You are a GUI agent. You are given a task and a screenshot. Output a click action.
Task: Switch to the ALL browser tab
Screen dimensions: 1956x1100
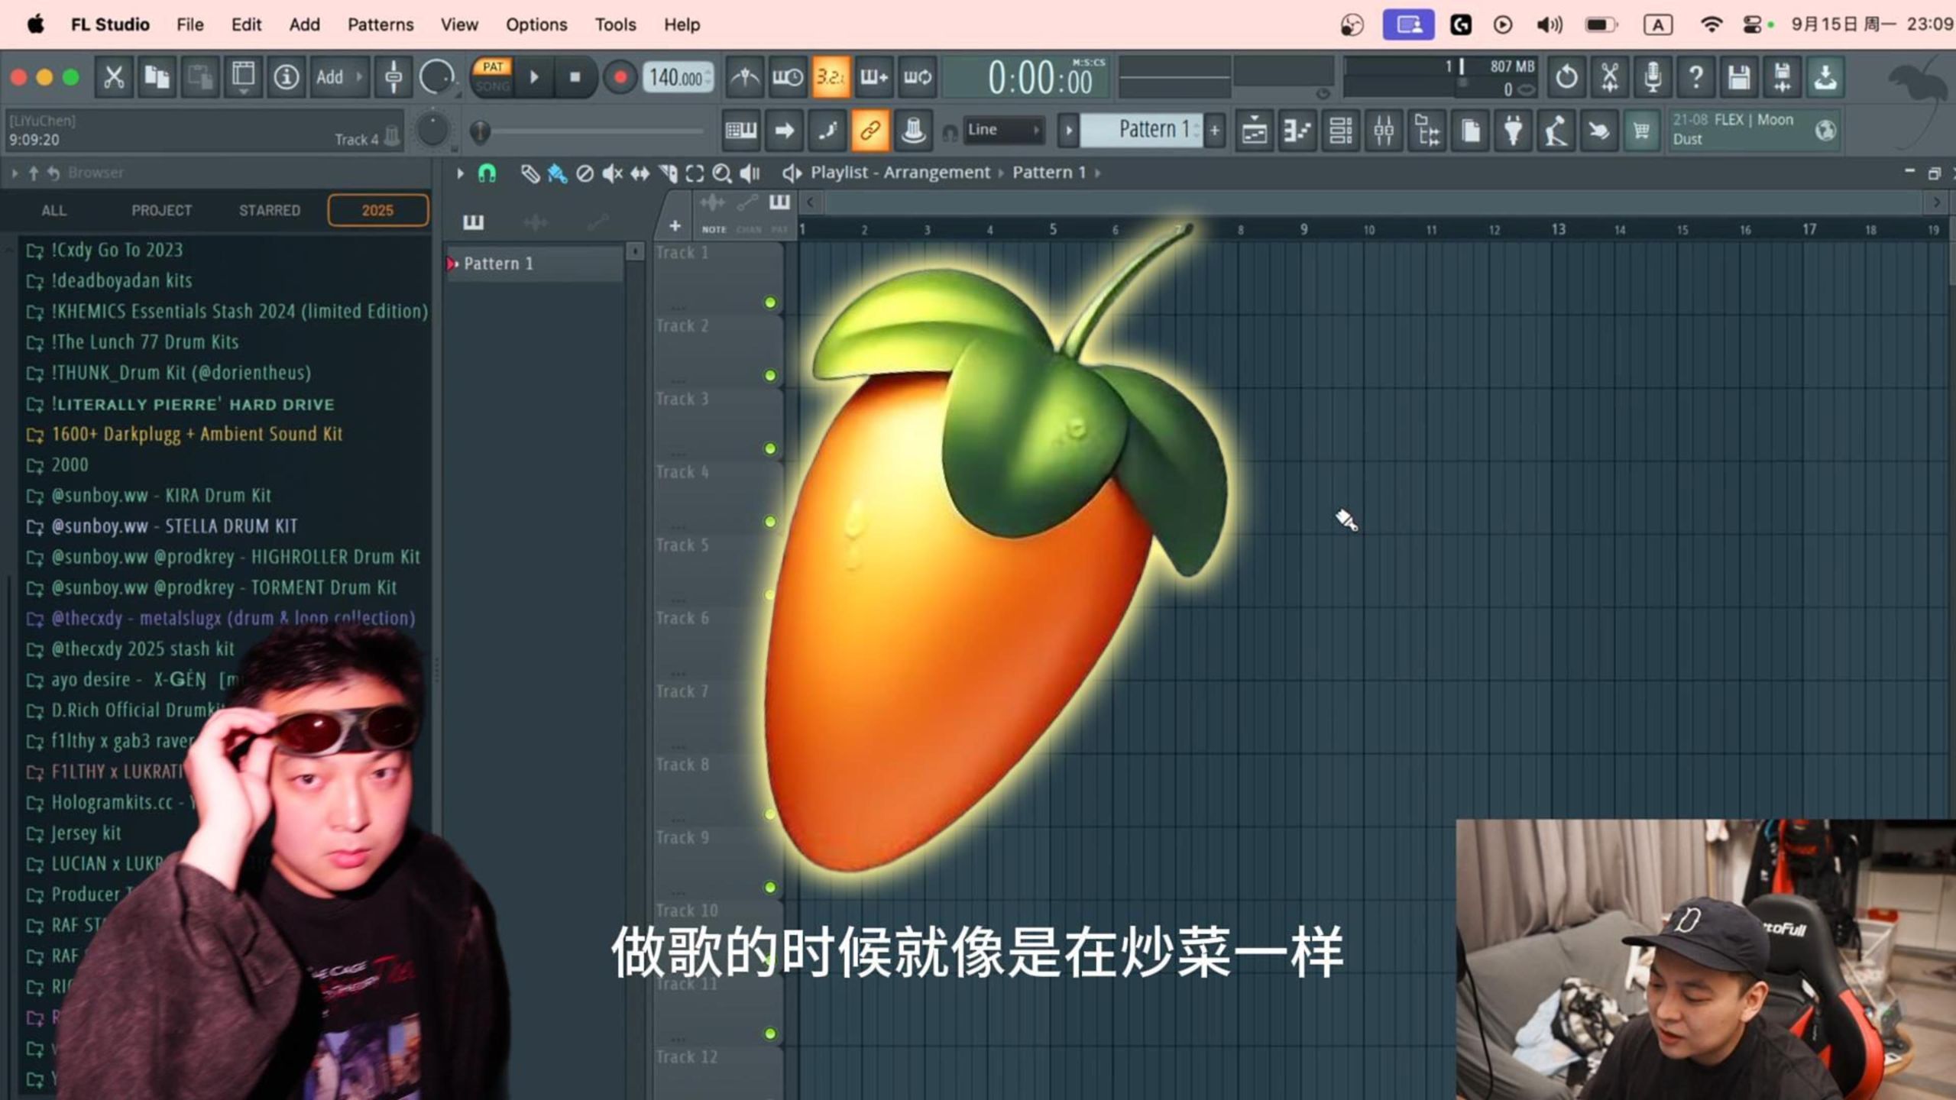point(53,210)
